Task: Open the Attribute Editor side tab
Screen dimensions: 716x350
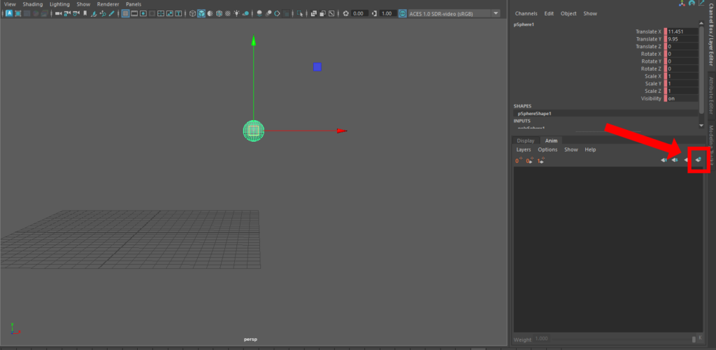Action: tap(711, 96)
